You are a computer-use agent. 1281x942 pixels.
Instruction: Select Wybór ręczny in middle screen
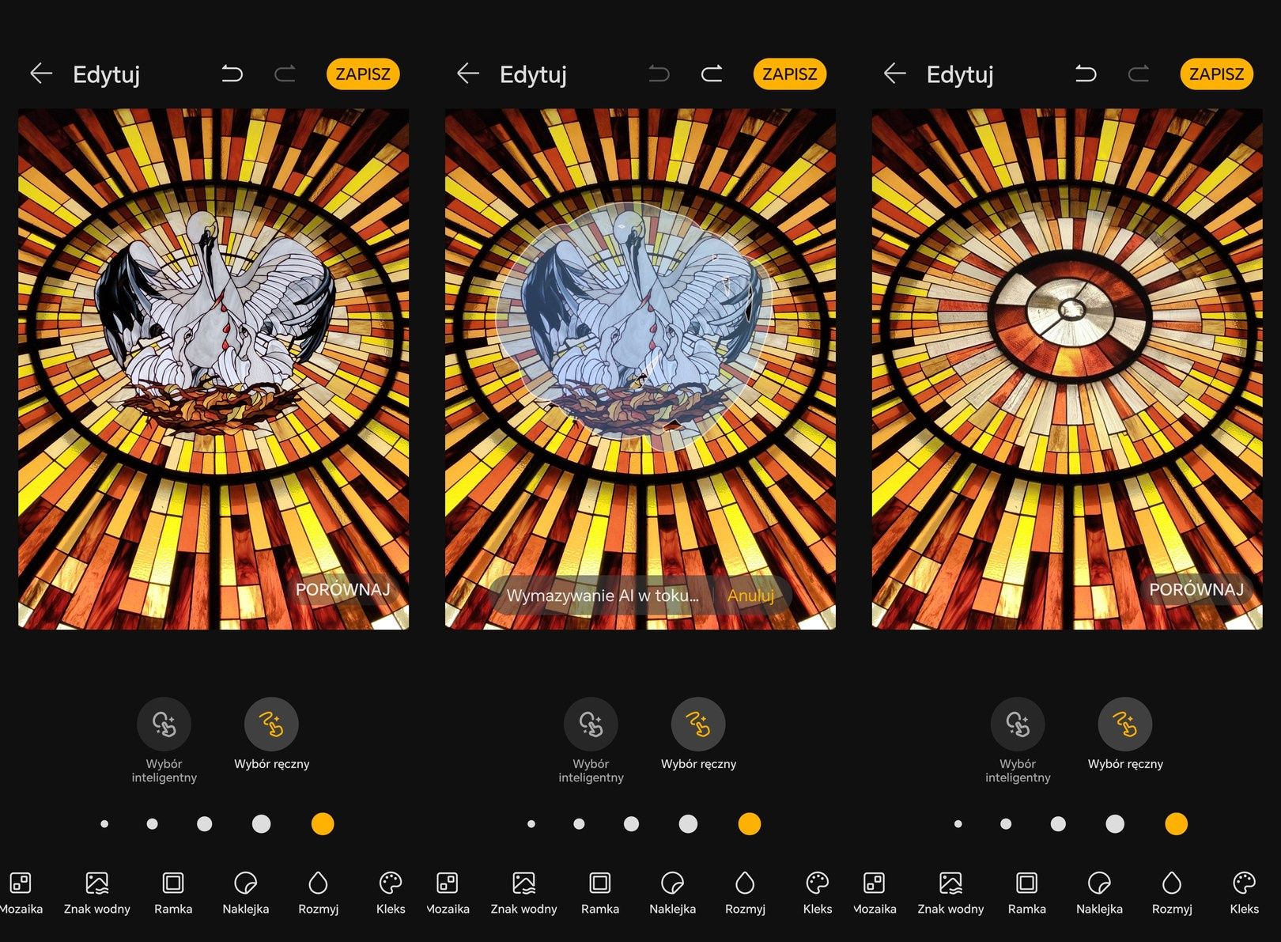(x=698, y=735)
